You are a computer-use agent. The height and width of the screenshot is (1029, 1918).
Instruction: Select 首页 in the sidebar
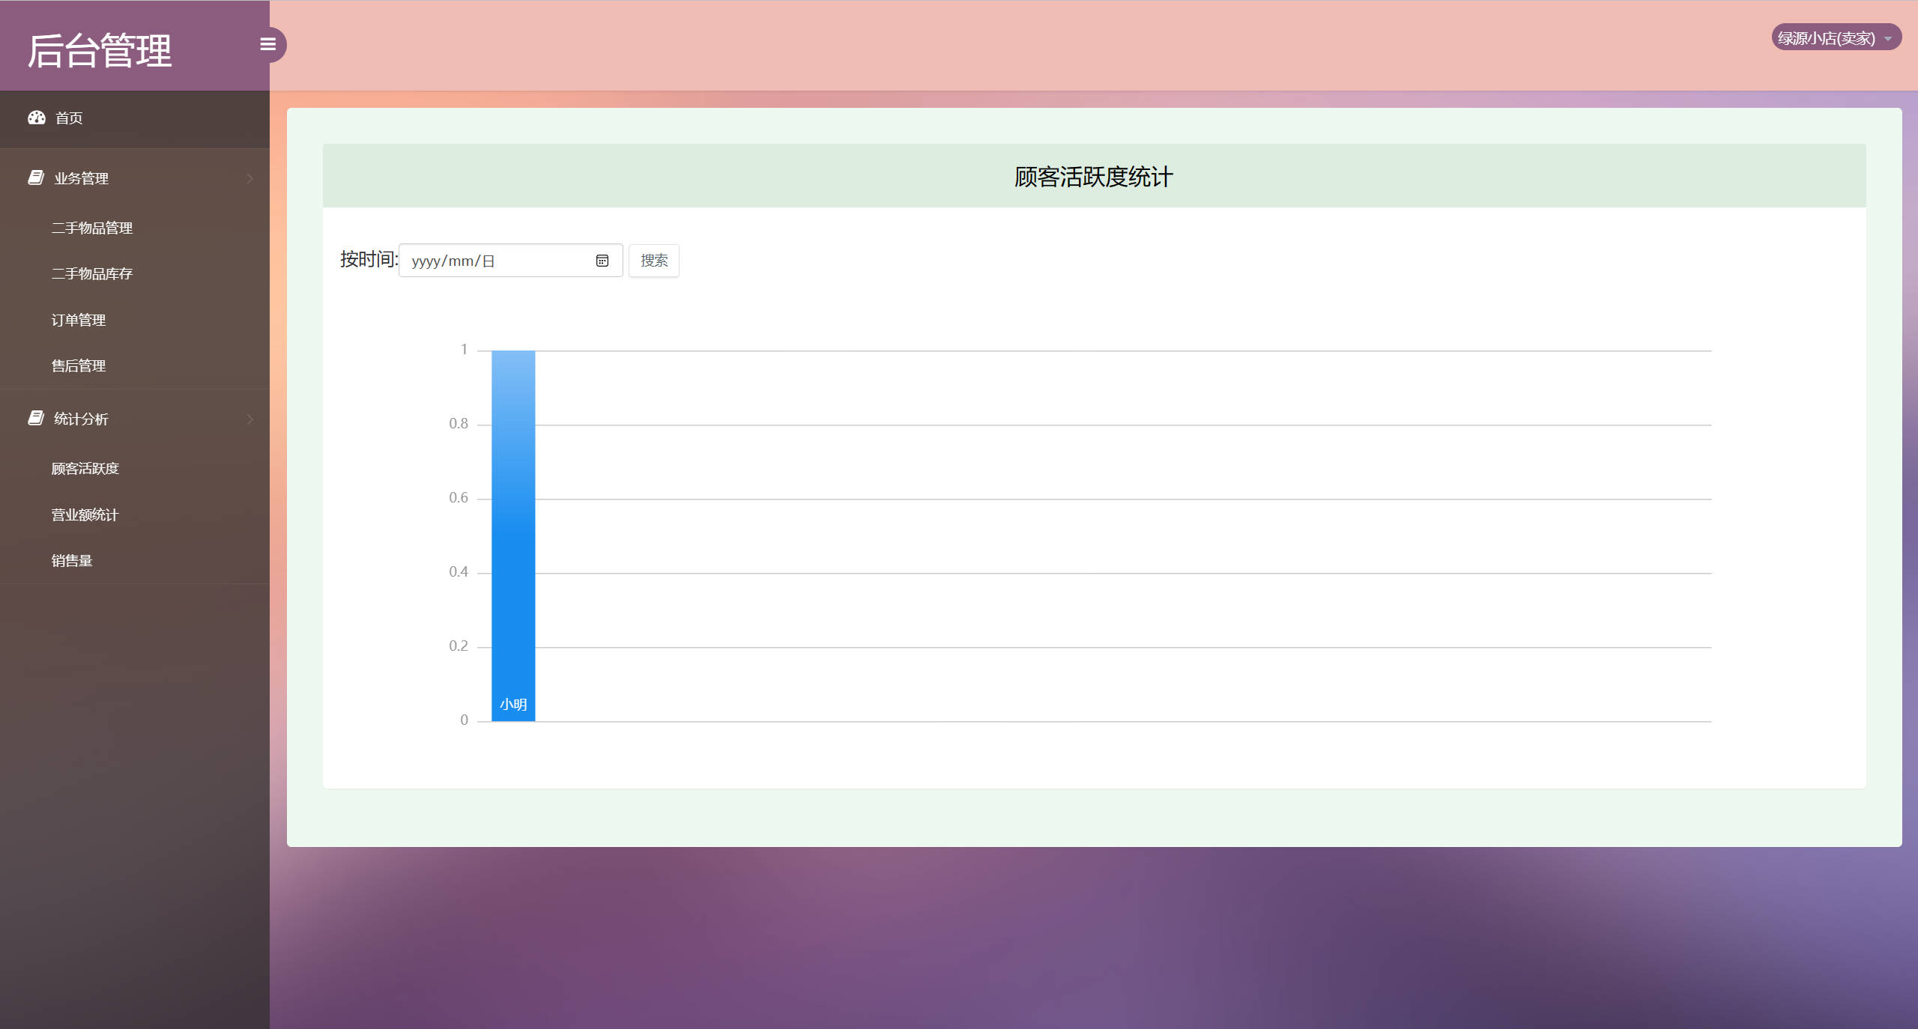click(68, 118)
